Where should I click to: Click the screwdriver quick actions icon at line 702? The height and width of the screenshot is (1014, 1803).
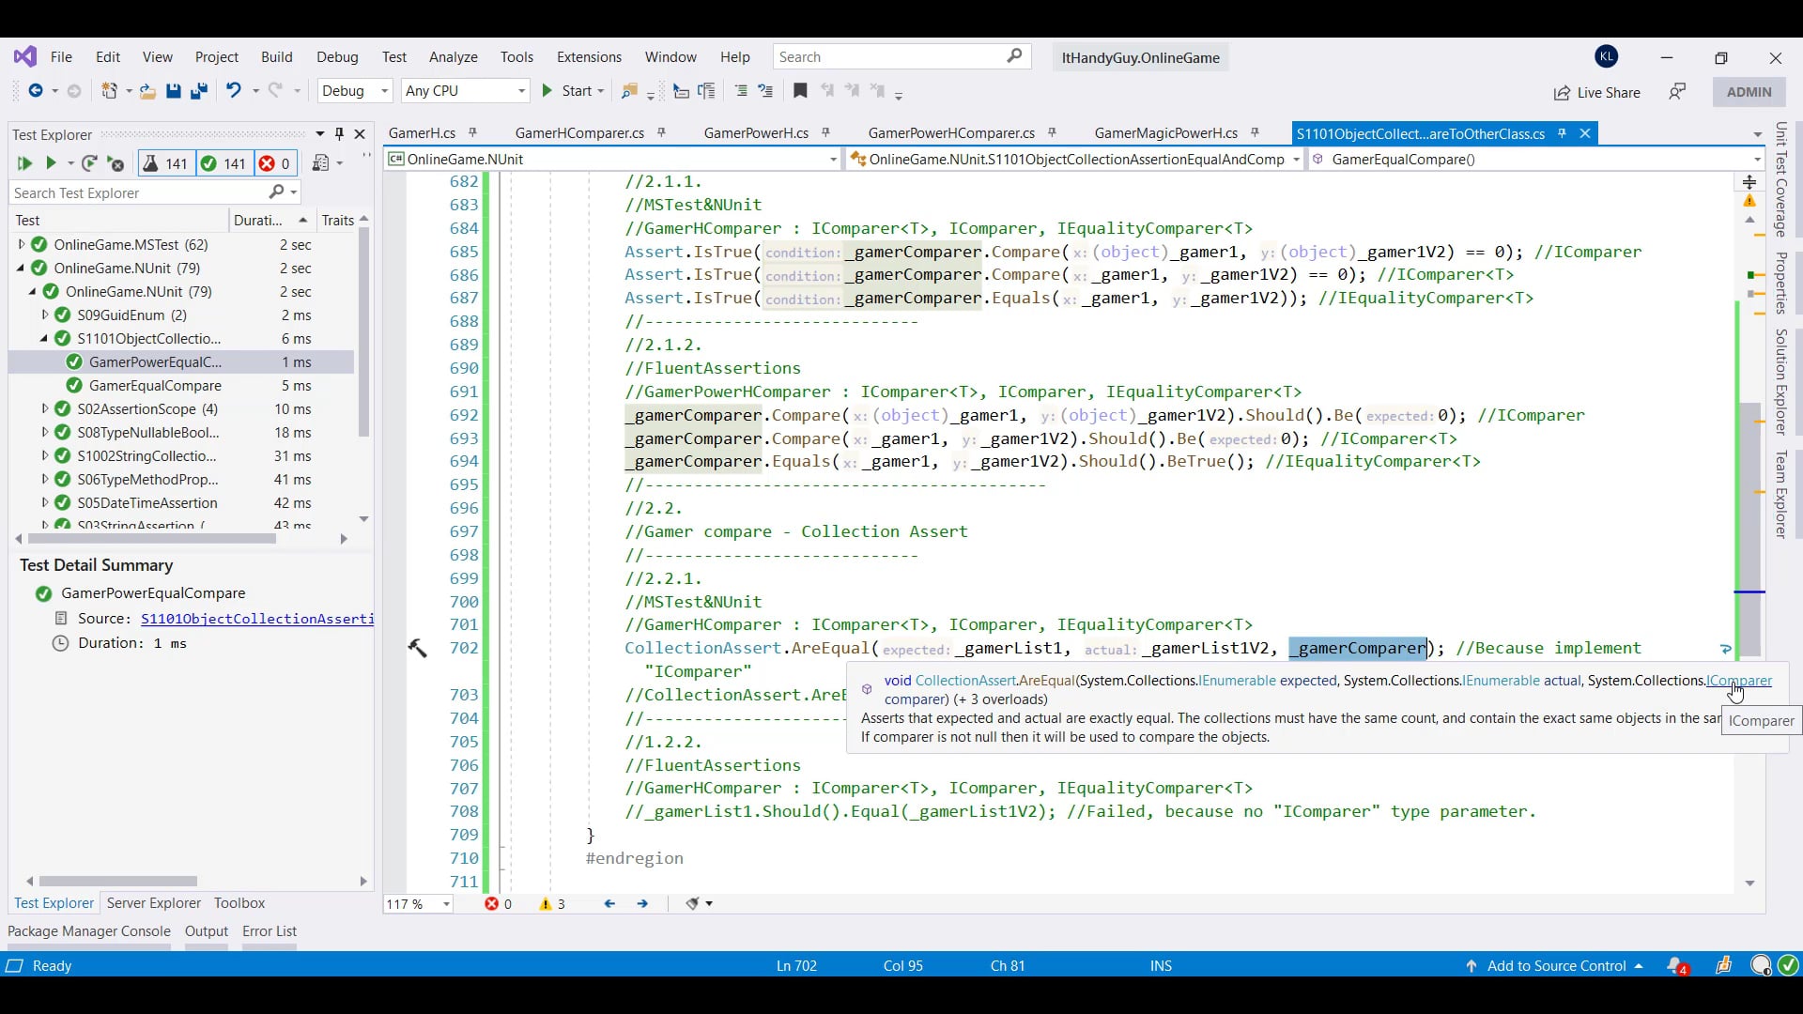tap(417, 648)
